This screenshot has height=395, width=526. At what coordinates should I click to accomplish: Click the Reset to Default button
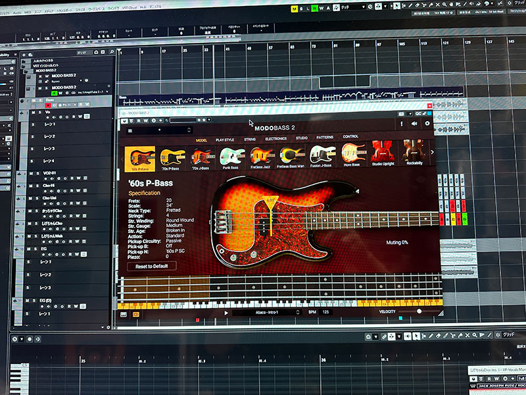pos(152,266)
